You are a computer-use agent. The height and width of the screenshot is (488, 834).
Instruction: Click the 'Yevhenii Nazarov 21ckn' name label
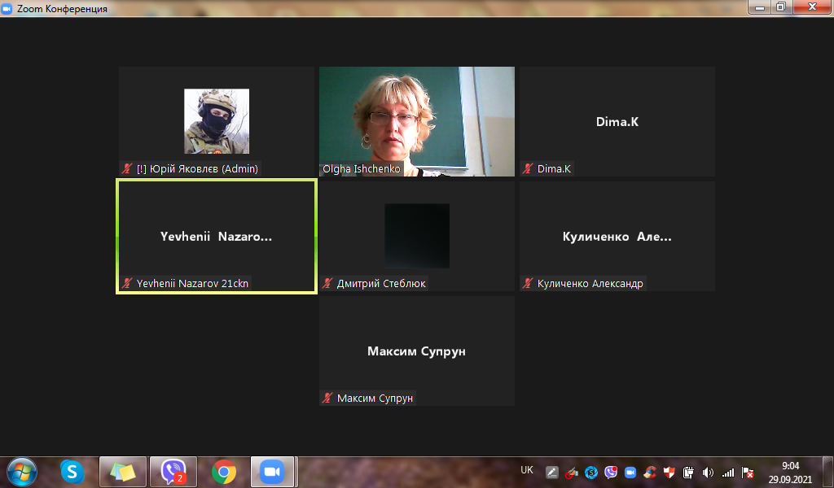point(192,284)
